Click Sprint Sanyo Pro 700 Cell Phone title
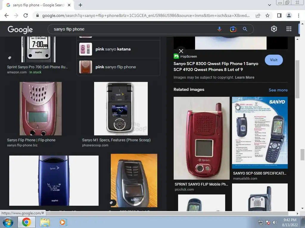 (x=37, y=67)
